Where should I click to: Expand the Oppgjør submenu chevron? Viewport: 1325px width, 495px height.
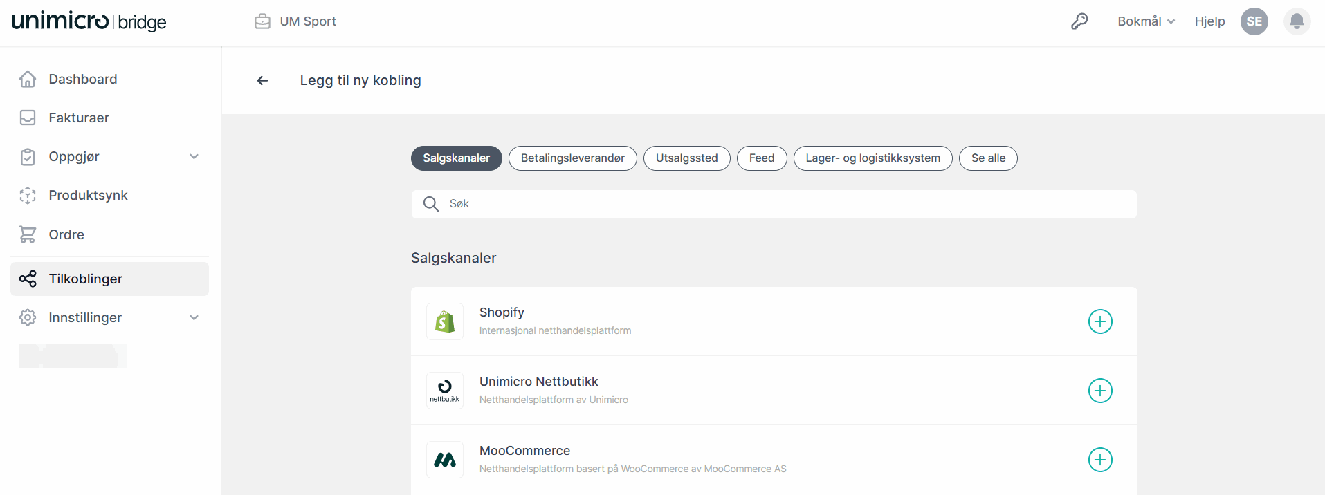coord(194,157)
